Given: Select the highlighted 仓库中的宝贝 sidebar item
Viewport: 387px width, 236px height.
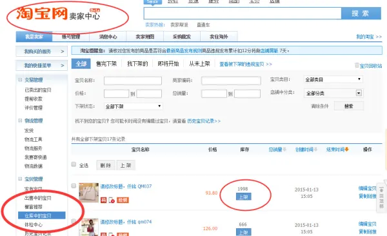Looking at the screenshot, I should click(x=42, y=215).
